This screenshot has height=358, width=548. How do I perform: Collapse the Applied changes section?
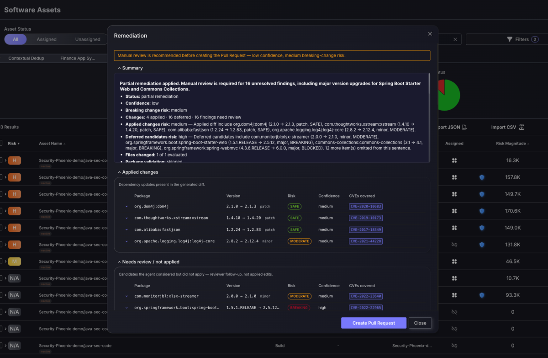click(138, 172)
